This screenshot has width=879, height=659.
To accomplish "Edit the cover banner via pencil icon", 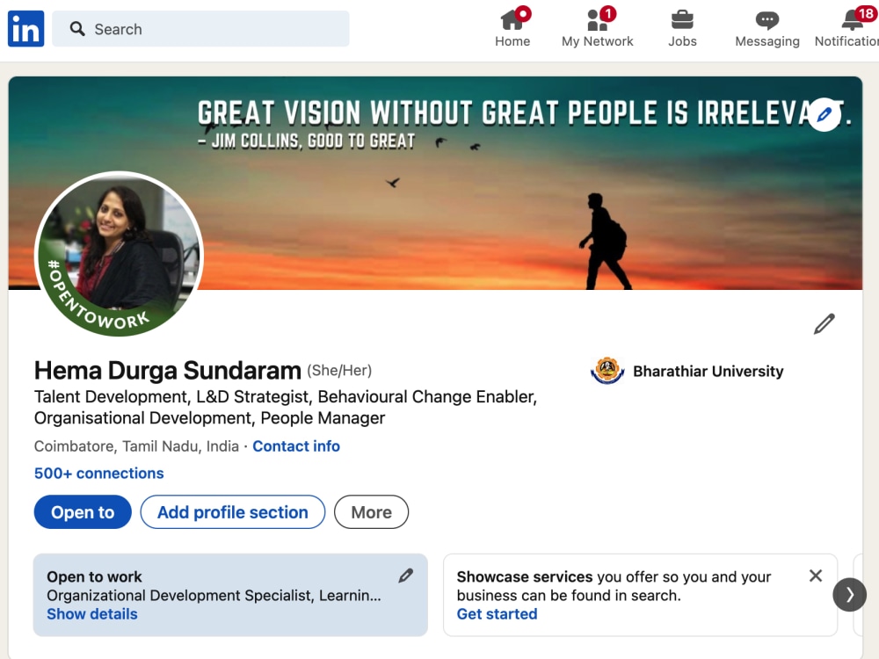I will (825, 115).
